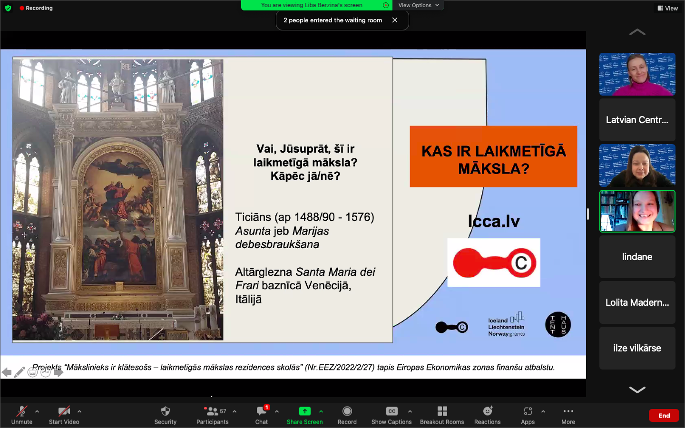Click the 'Ticiāns (ap 1488/90 - 1576)' line

pos(305,217)
